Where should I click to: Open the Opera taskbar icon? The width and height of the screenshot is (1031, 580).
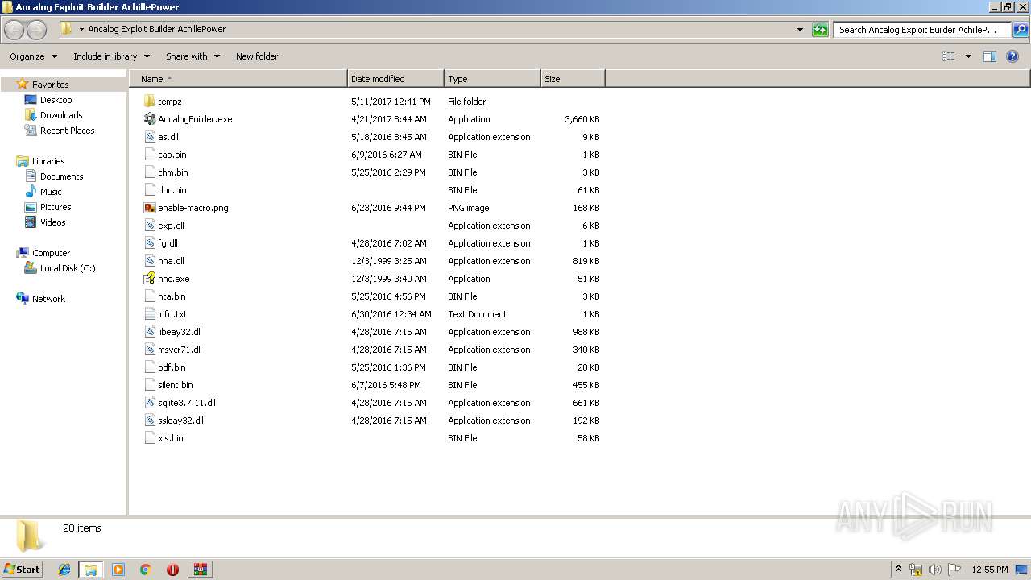pos(172,570)
